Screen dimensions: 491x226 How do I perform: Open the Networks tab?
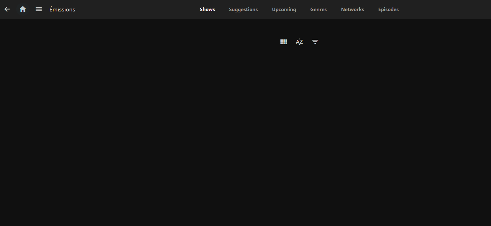(353, 10)
